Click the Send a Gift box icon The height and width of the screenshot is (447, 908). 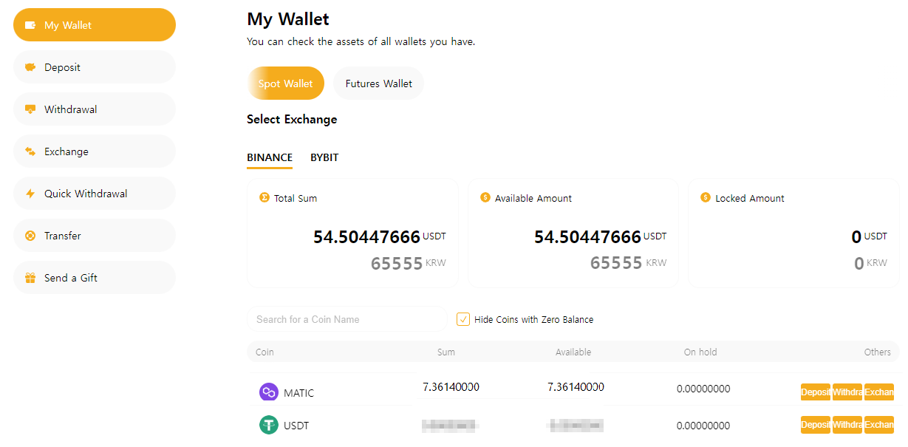tap(30, 278)
